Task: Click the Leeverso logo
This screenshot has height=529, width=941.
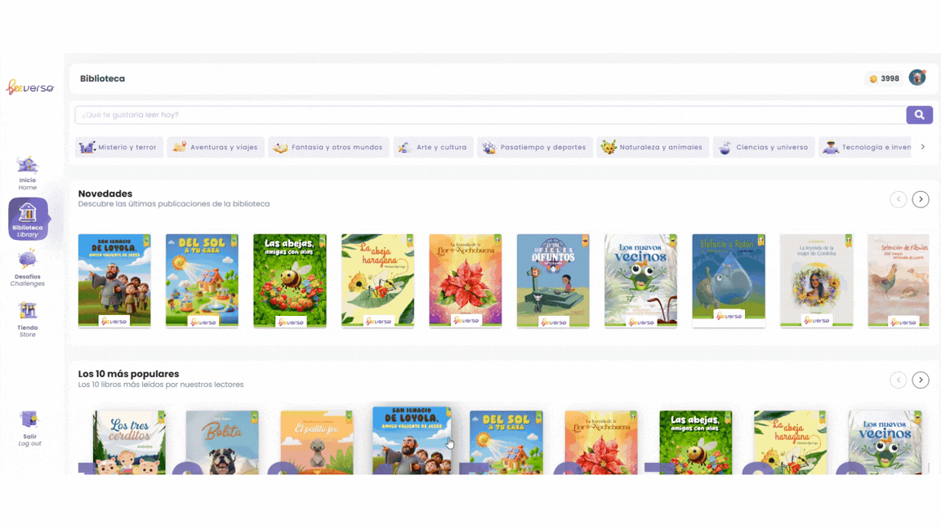Action: coord(30,87)
